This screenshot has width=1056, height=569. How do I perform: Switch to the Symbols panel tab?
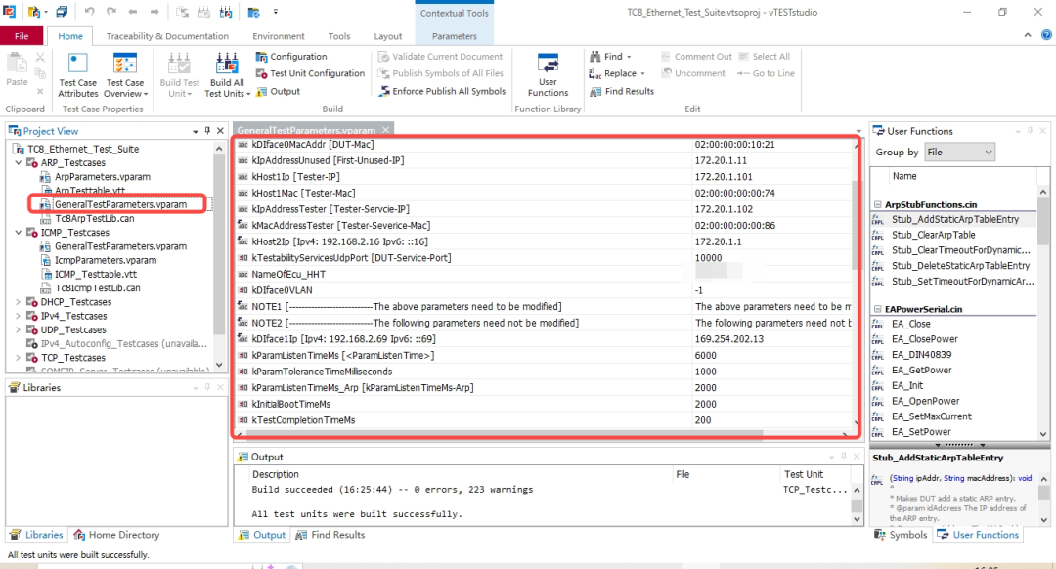tap(901, 535)
